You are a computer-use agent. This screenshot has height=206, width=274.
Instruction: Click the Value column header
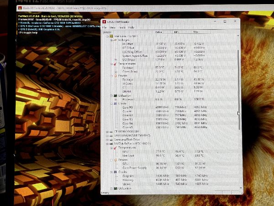click(x=164, y=32)
